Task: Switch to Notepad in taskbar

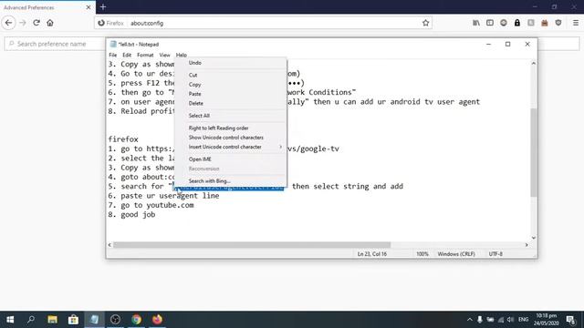Action: point(94,320)
